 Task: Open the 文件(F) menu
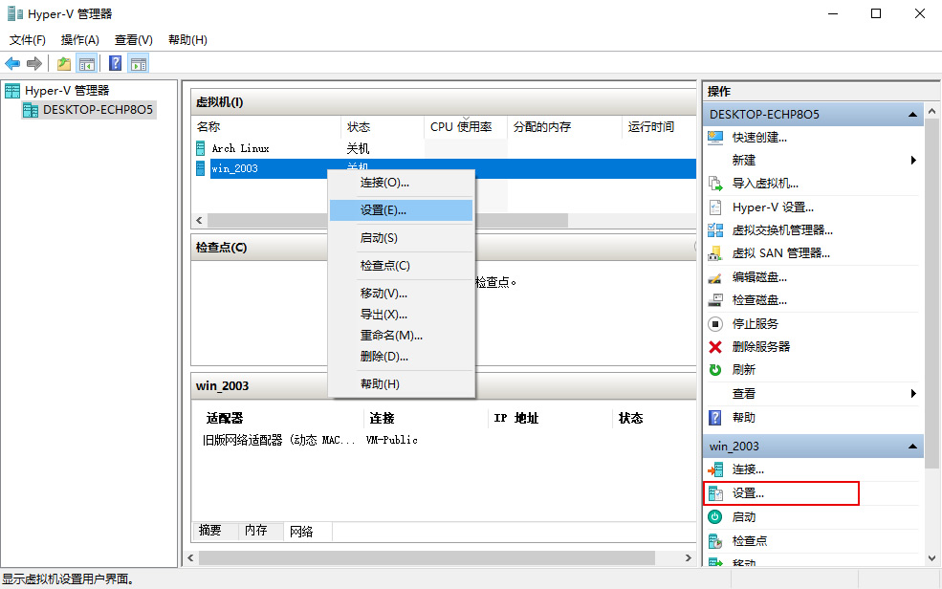28,39
